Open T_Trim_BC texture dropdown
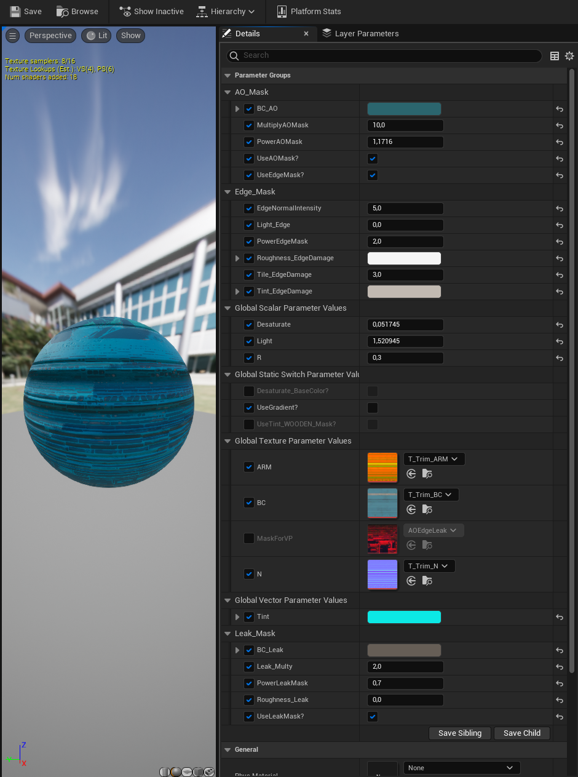The width and height of the screenshot is (578, 777). click(431, 495)
